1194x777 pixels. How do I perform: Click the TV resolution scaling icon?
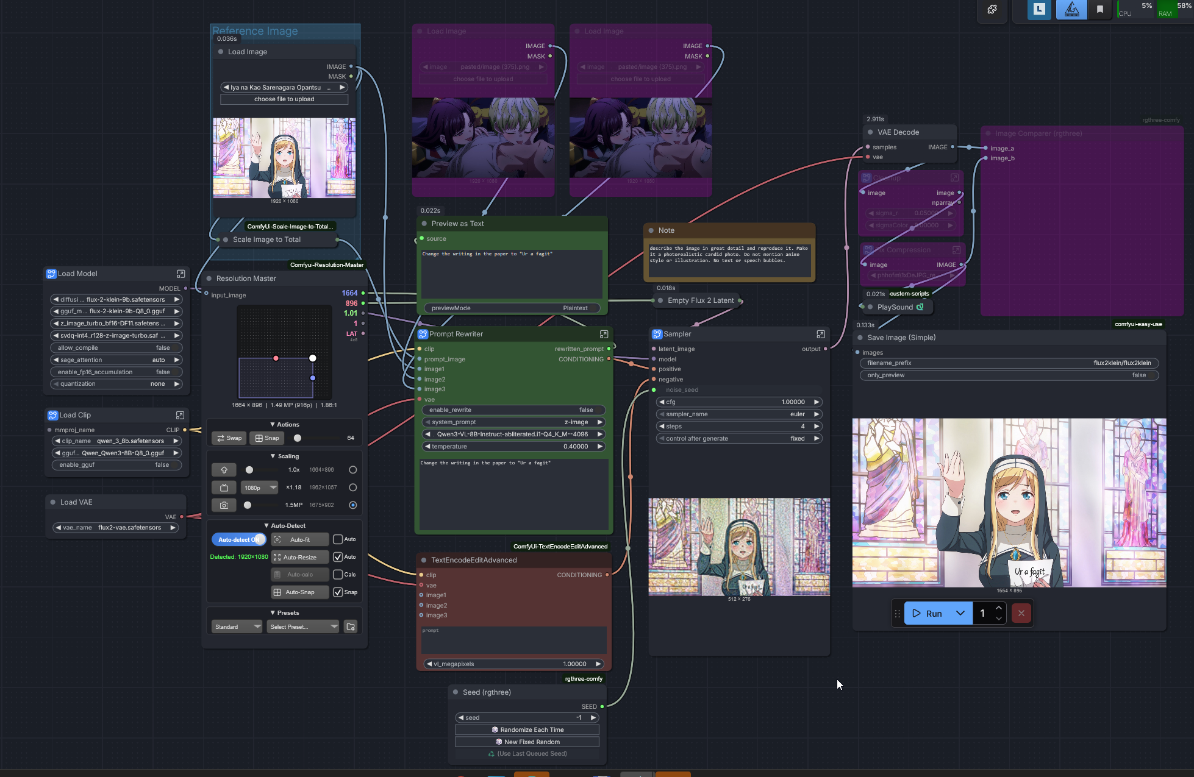pos(224,488)
